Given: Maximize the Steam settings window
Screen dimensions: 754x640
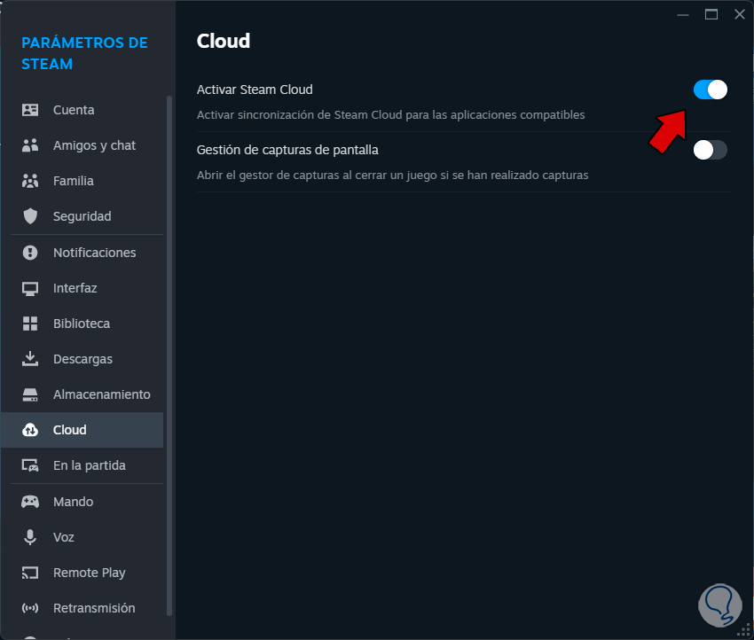Looking at the screenshot, I should pyautogui.click(x=711, y=14).
